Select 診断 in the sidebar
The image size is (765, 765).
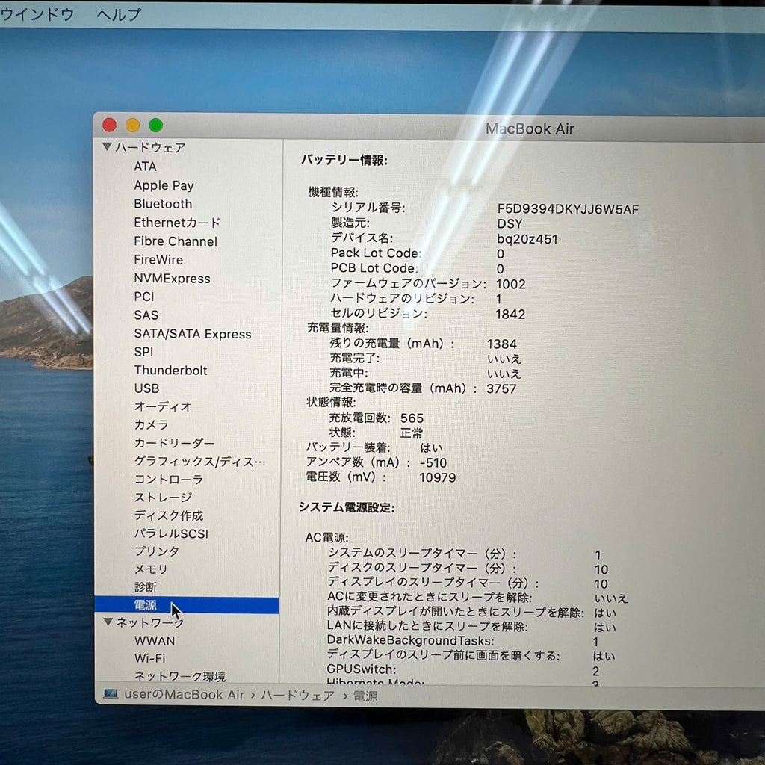[x=146, y=587]
